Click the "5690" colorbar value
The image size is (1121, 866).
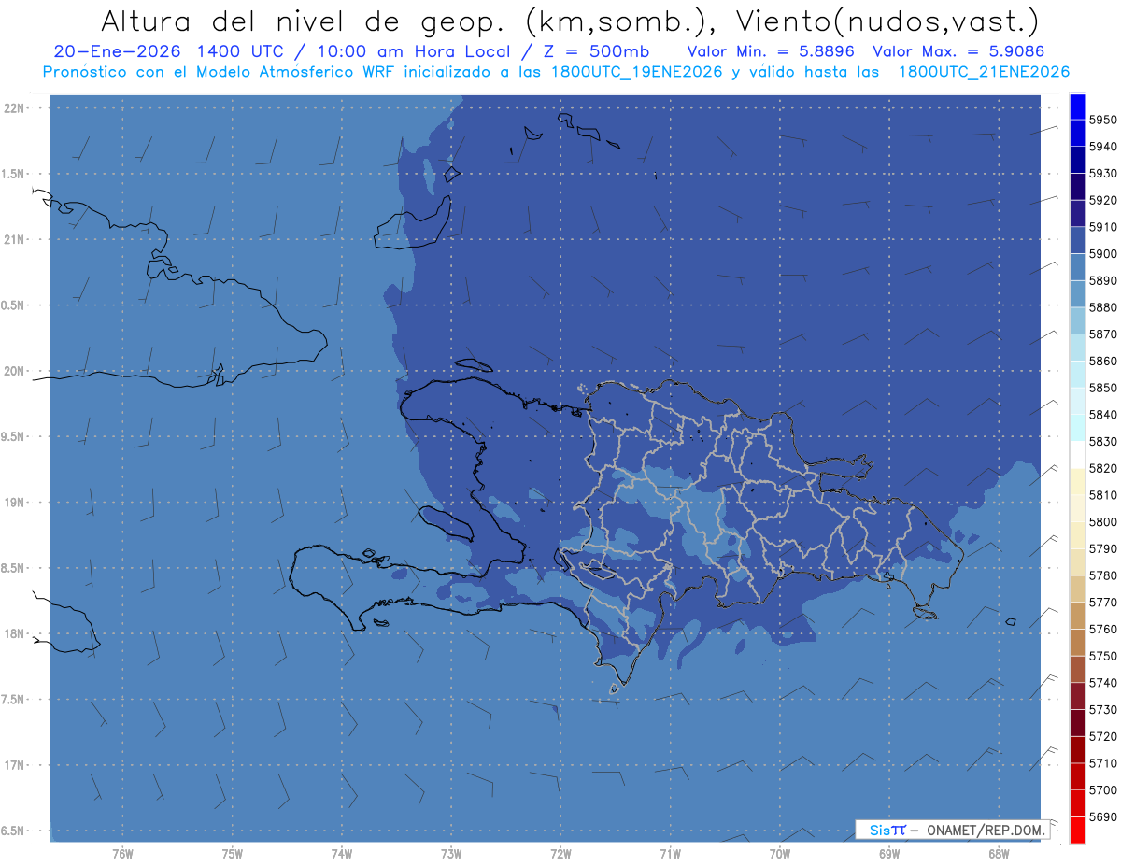click(1102, 816)
